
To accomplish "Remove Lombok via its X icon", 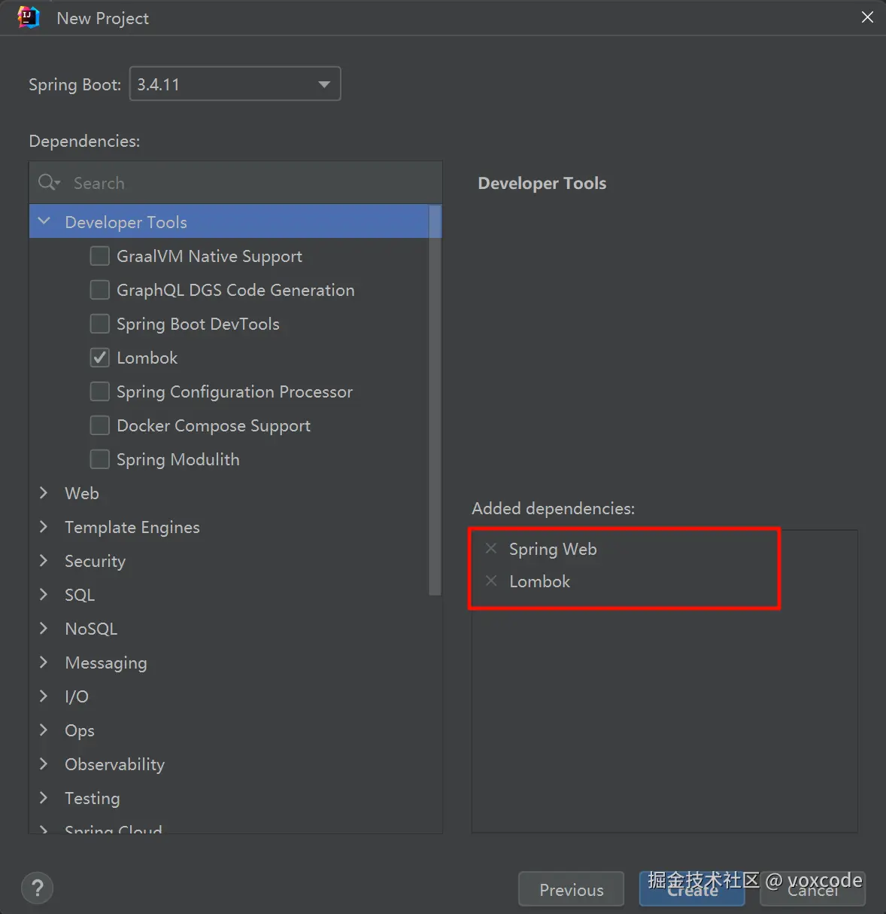I will pyautogui.click(x=491, y=580).
